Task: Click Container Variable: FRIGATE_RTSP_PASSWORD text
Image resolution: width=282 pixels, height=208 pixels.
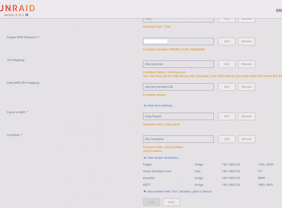Action: tap(174, 50)
